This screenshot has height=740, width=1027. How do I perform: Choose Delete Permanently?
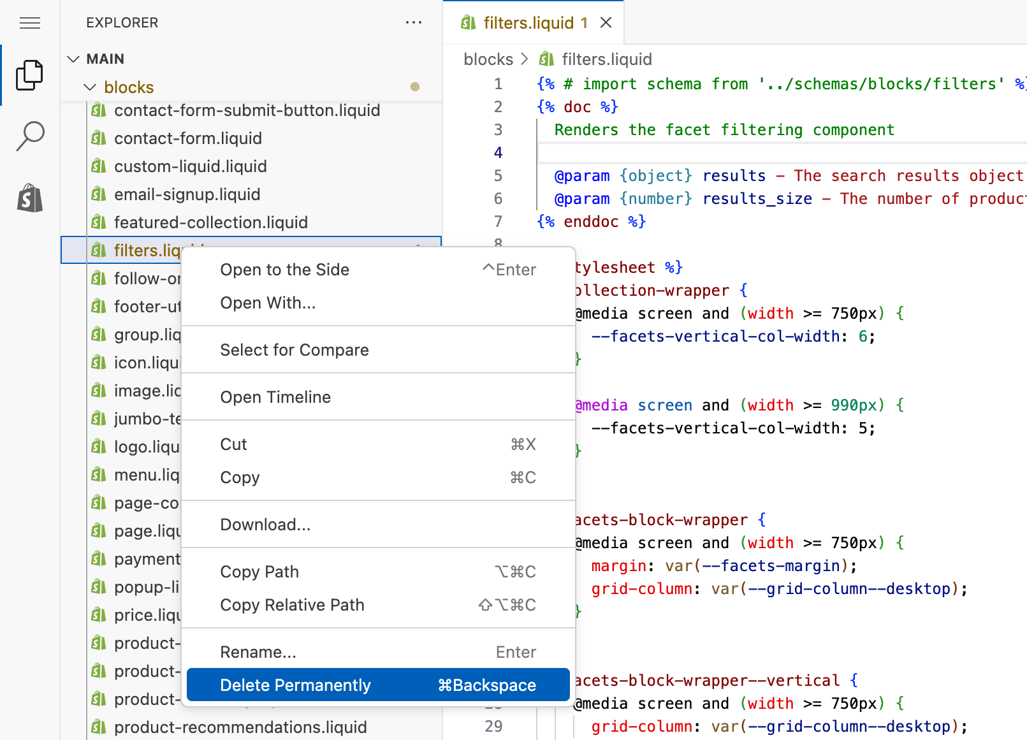click(x=378, y=685)
